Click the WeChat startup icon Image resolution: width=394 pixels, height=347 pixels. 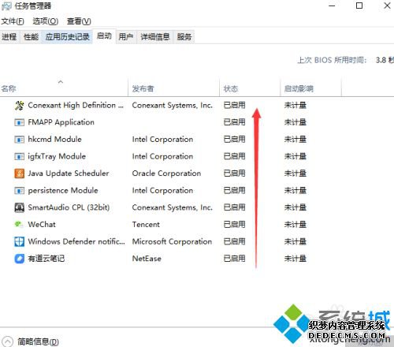pyautogui.click(x=18, y=224)
